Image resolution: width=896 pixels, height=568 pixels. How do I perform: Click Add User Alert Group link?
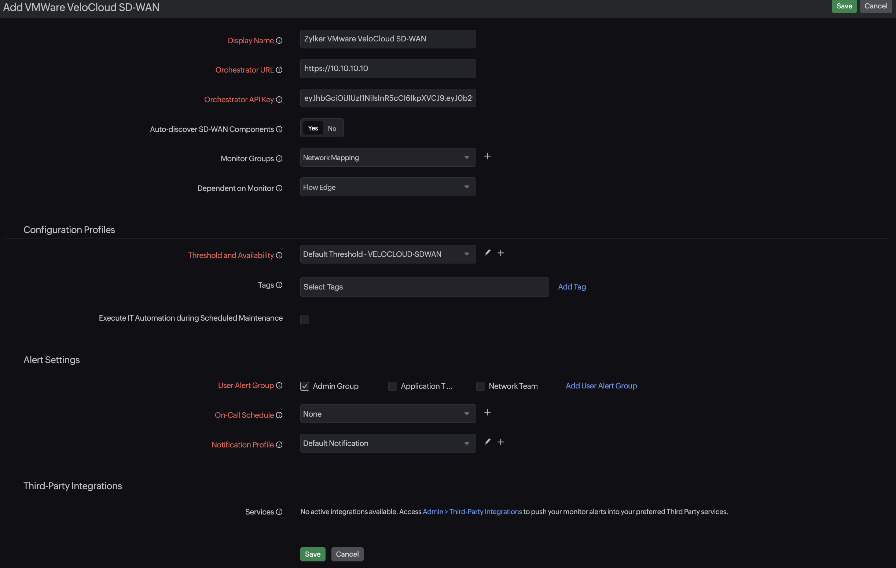[x=601, y=385]
